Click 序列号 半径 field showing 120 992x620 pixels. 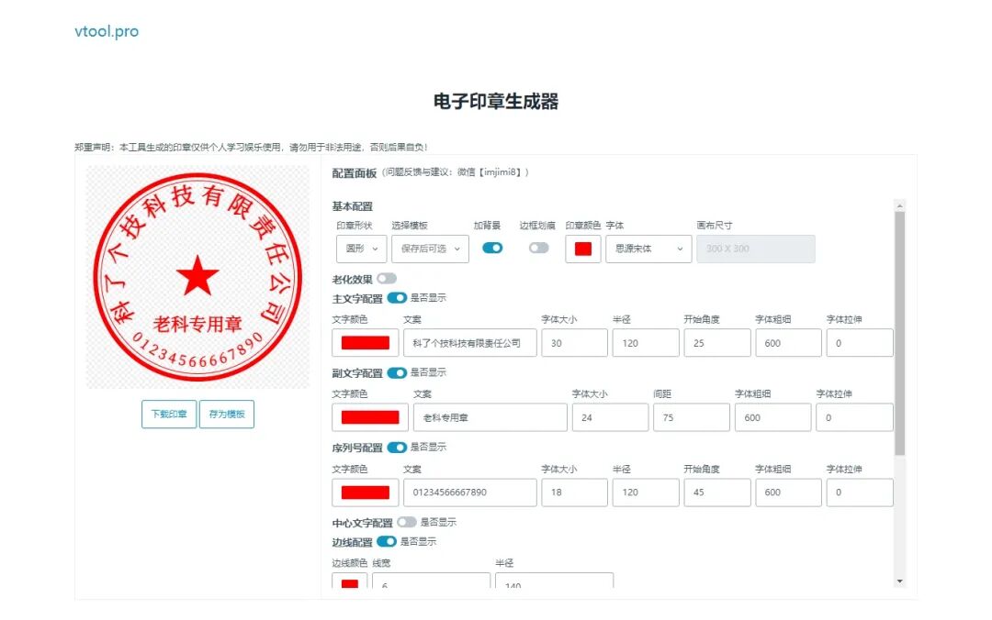tap(646, 493)
